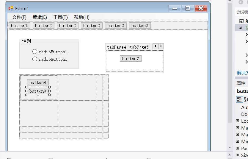Expand the Siz property
This screenshot has height=159, width=248.
pyautogui.click(x=237, y=155)
